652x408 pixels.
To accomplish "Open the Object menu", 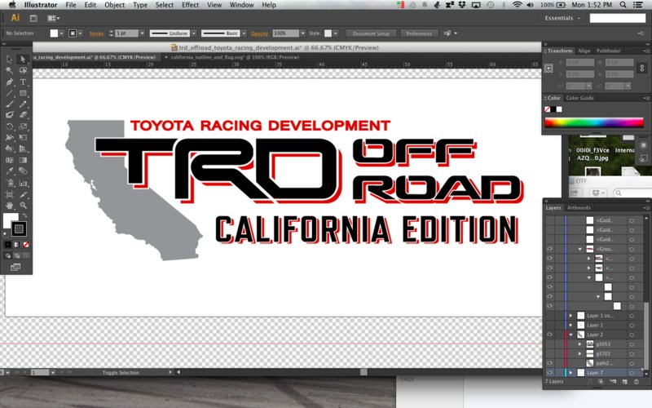I will (114, 5).
